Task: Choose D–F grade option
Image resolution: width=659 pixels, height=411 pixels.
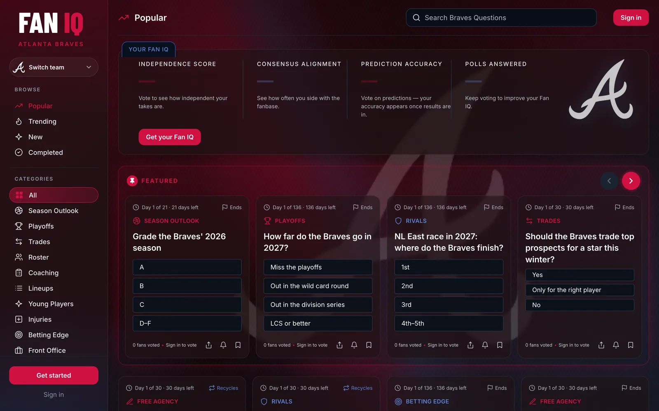Action: click(x=187, y=323)
